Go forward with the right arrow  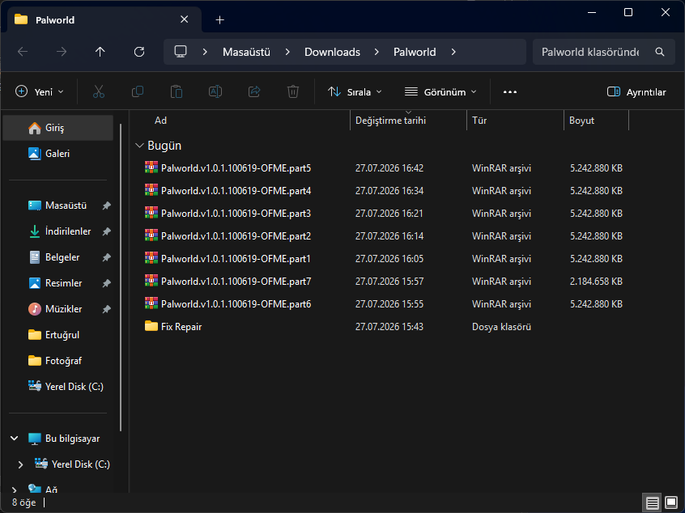(x=62, y=52)
